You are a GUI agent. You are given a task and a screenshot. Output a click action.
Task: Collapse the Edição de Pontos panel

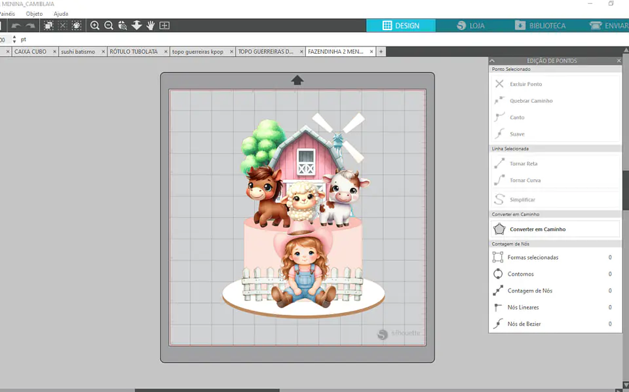pyautogui.click(x=492, y=60)
